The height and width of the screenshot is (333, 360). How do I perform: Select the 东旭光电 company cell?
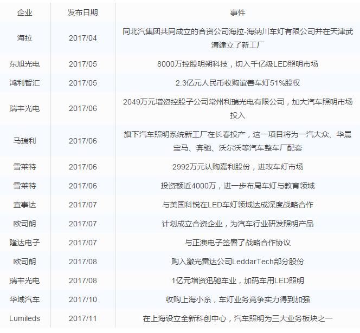(24, 64)
